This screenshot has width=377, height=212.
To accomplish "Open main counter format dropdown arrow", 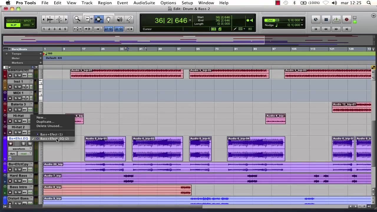I will point(190,20).
